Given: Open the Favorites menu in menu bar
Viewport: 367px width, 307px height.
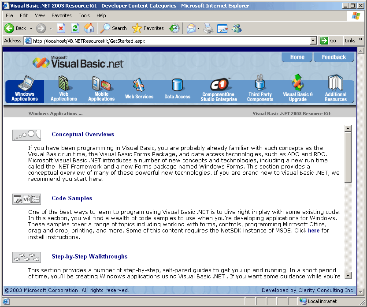Looking at the screenshot, I should (x=62, y=15).
